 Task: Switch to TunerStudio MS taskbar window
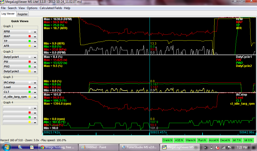tap(139, 147)
